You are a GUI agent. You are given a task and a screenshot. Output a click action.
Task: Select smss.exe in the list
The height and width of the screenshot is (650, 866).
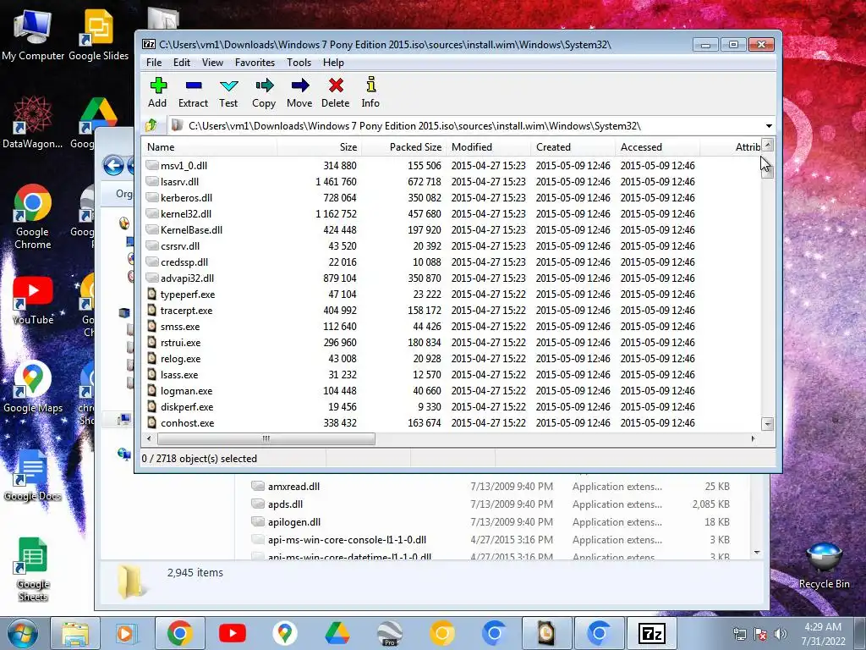pos(451,326)
